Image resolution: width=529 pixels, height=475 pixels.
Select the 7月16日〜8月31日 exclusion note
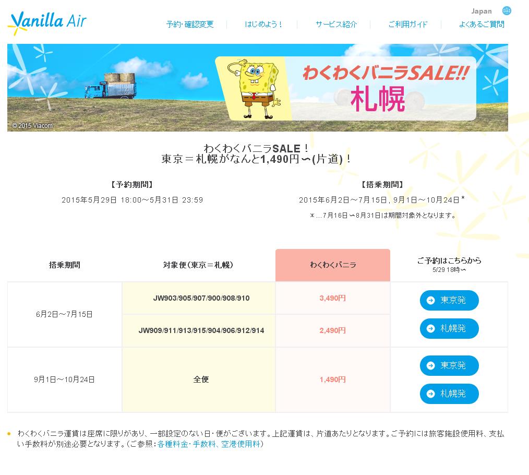382,216
